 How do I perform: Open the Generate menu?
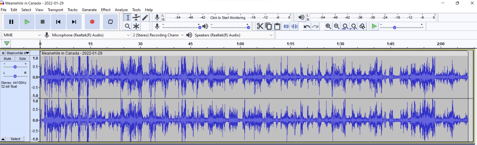click(x=89, y=10)
